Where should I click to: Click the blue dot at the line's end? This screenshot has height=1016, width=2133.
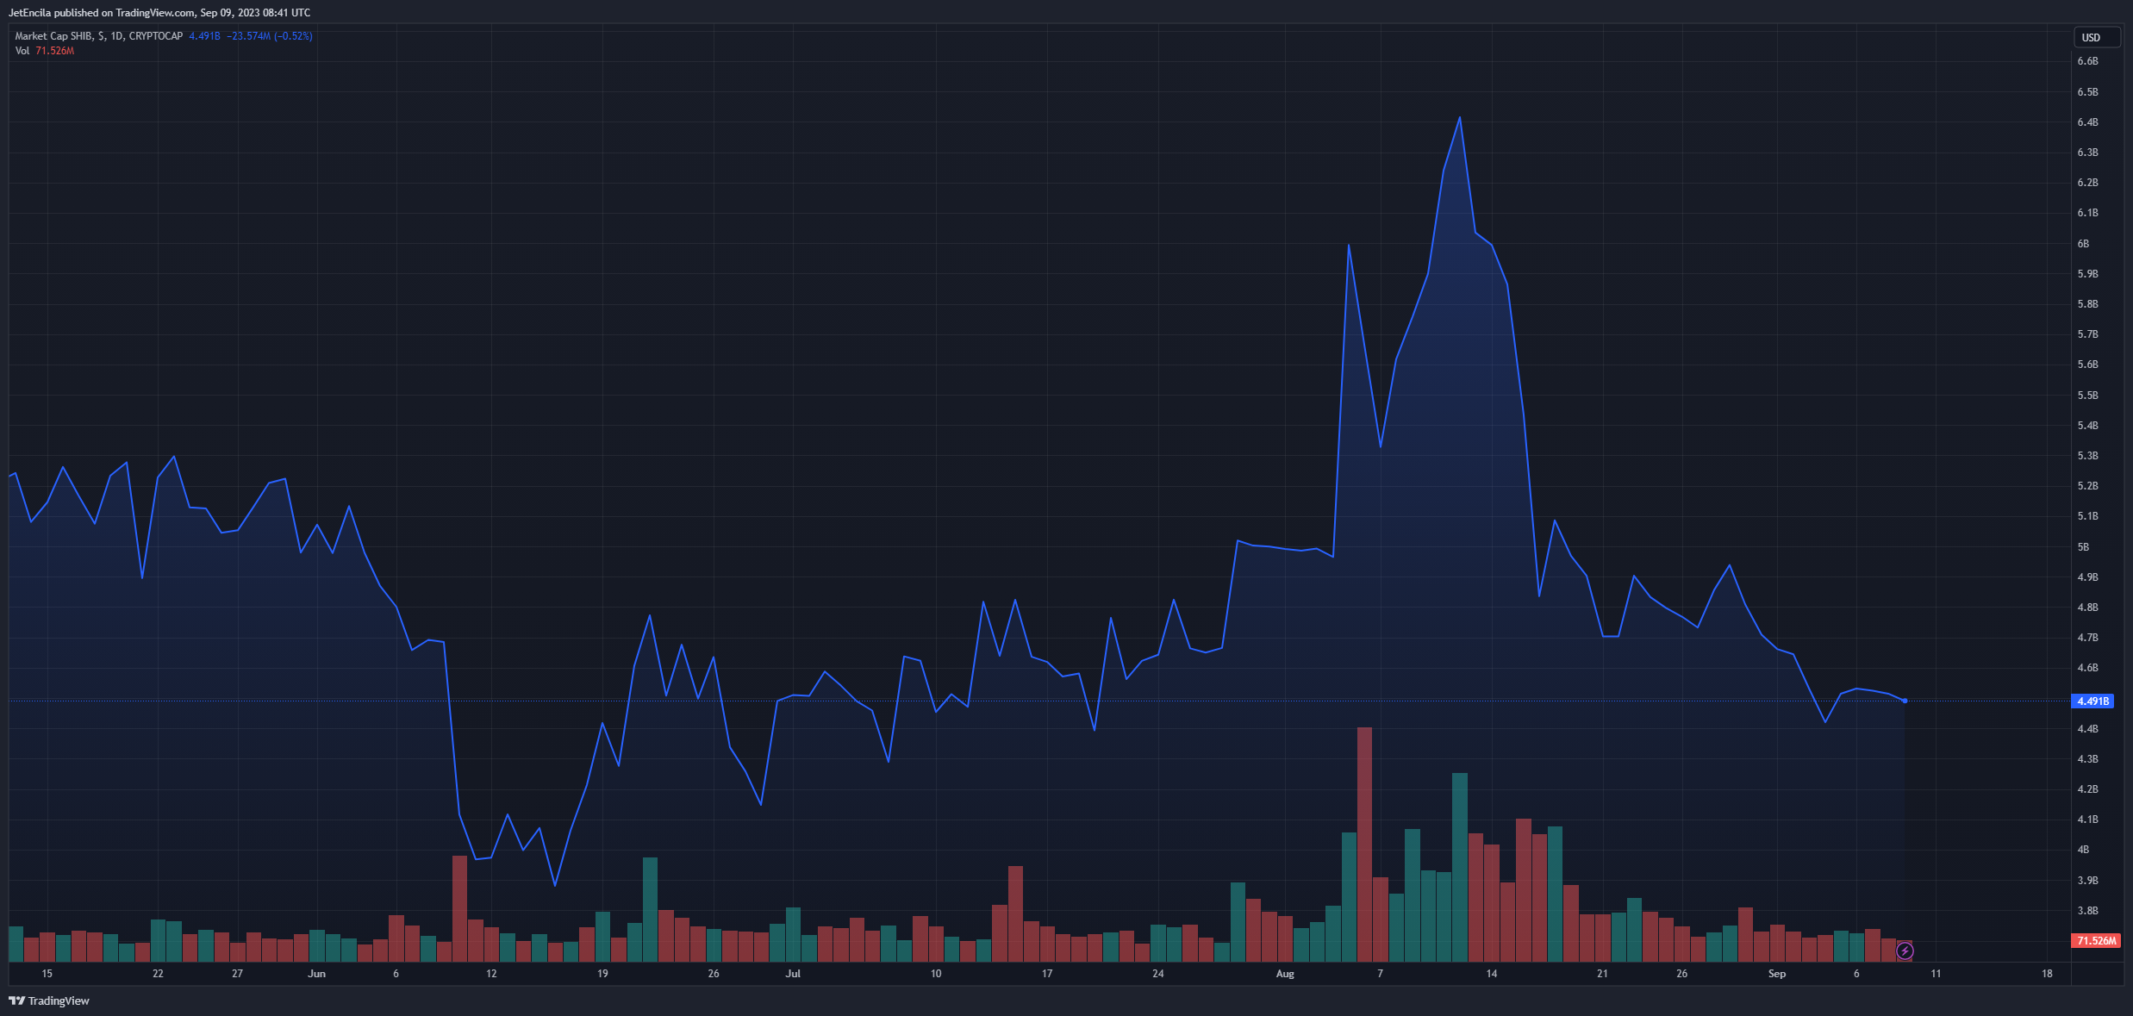(x=1905, y=701)
